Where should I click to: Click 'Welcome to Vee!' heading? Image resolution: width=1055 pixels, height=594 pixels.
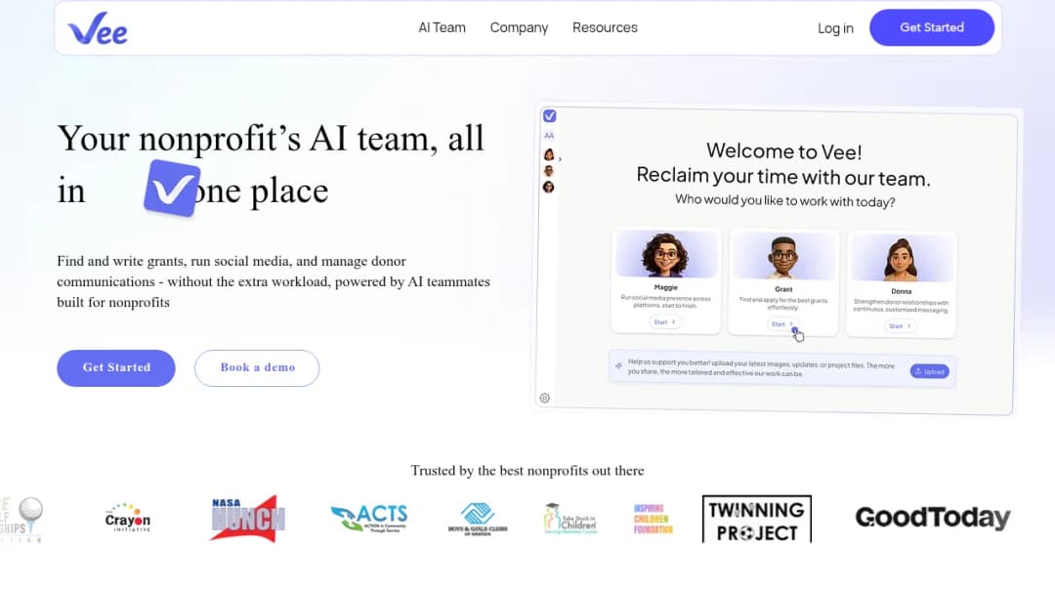[783, 151]
